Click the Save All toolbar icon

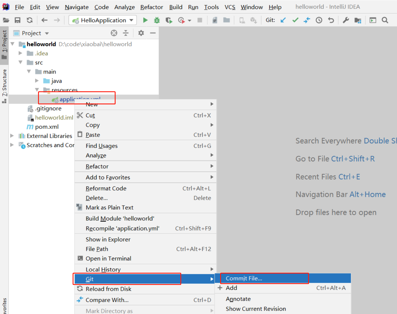click(x=18, y=20)
